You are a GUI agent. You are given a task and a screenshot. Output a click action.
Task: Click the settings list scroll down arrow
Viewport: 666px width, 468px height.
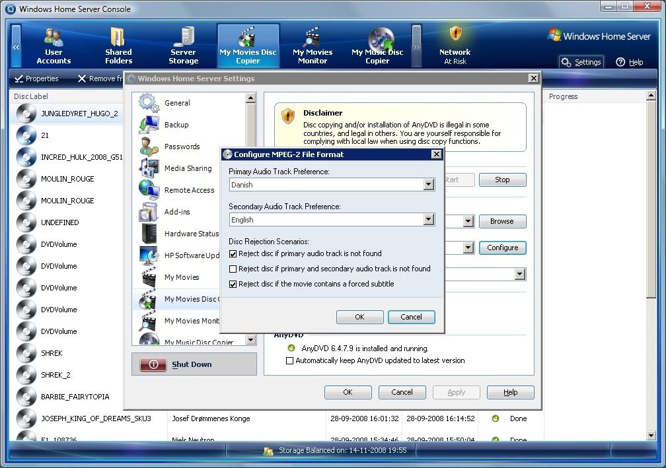(250, 340)
